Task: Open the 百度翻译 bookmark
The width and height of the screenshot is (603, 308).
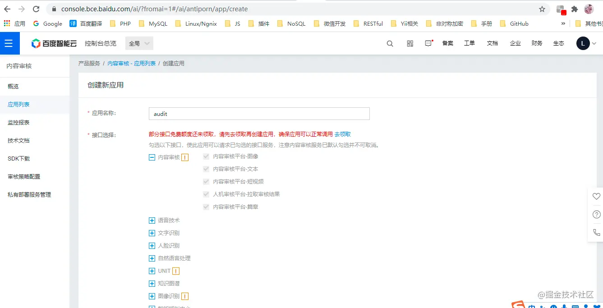Action: click(86, 23)
